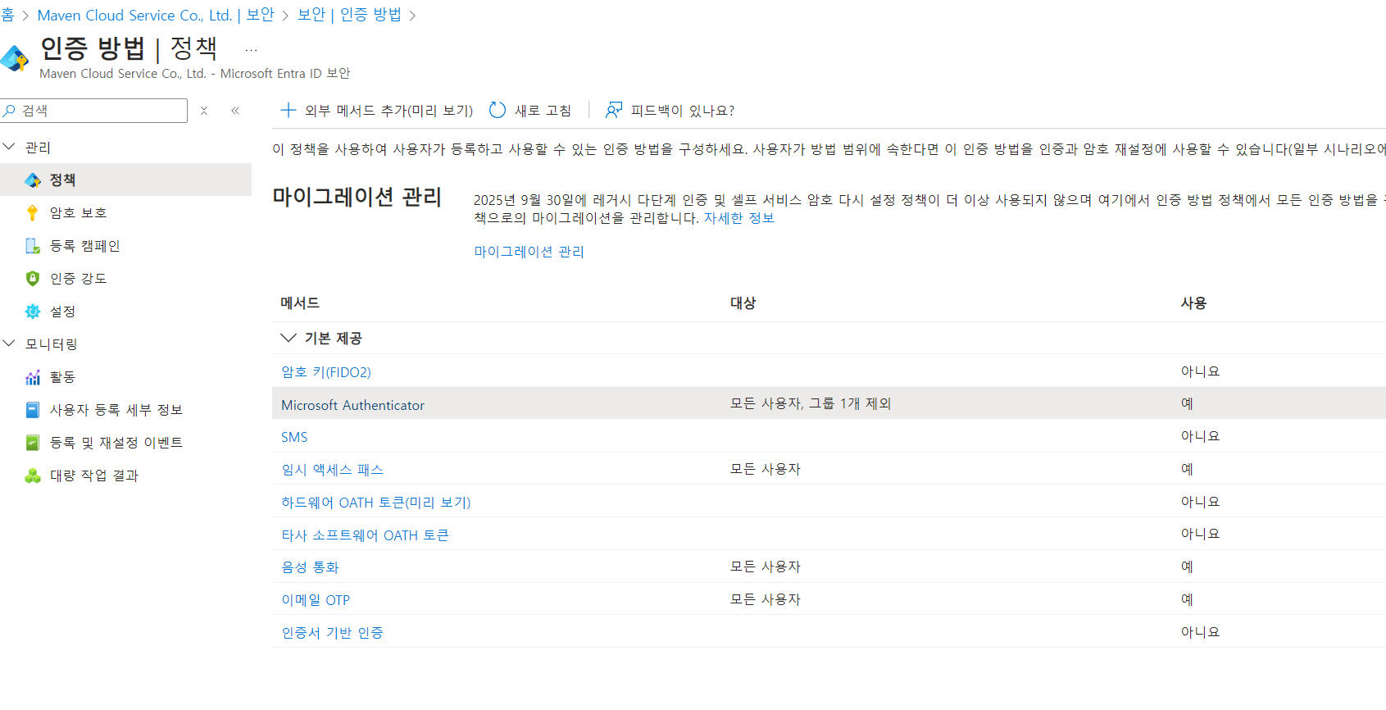Screen dimensions: 1386x710
Task: Click the 대량 작업 결과 icon
Action: 33,476
